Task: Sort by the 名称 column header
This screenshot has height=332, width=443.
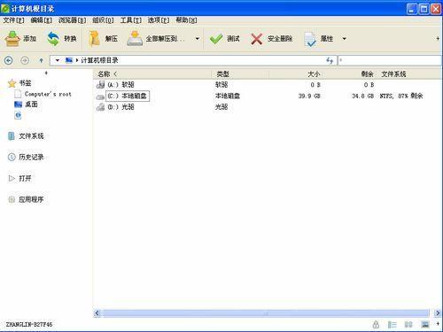Action: click(x=152, y=73)
